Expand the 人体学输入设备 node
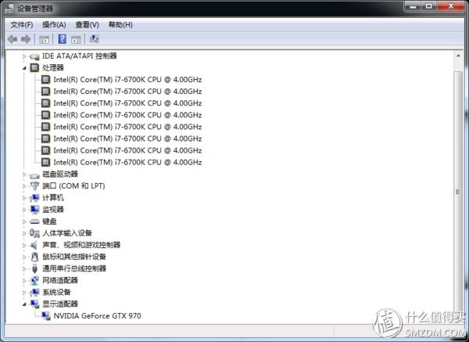 [24, 233]
